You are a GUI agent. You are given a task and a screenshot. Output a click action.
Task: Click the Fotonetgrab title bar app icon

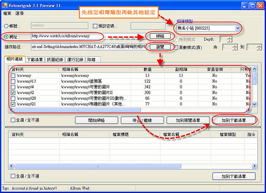4,5
